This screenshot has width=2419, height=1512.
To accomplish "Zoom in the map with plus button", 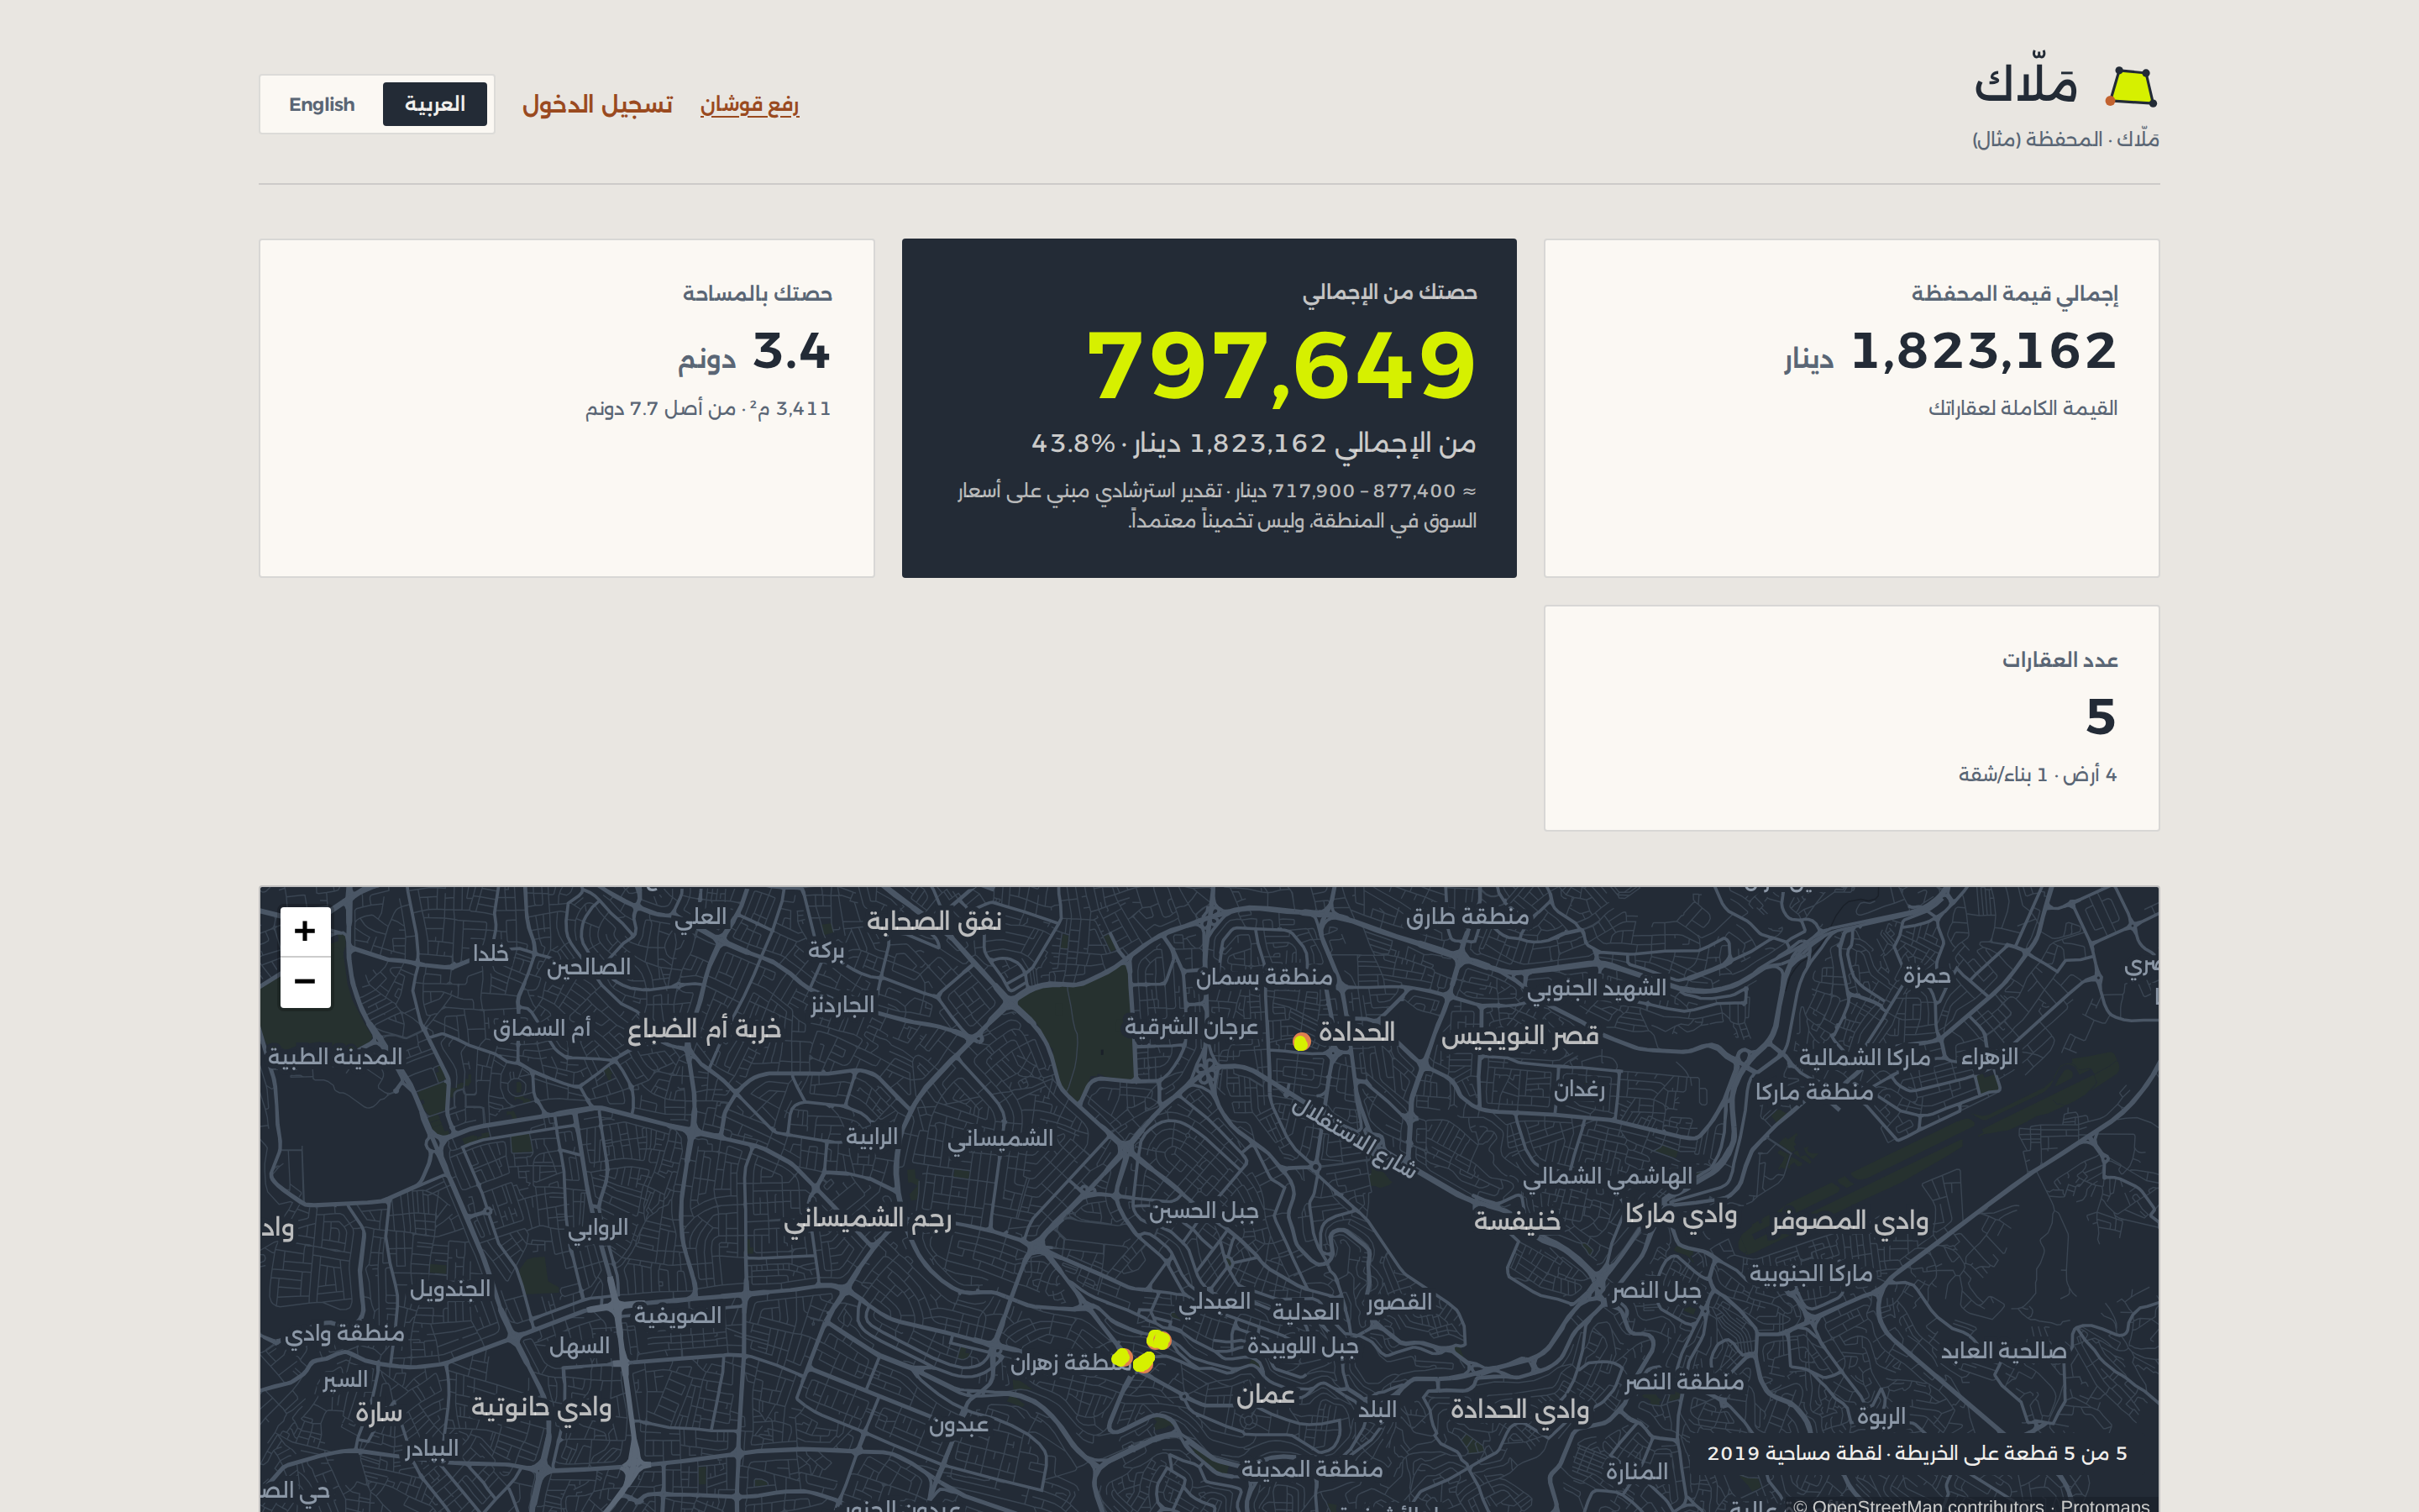I will [305, 931].
